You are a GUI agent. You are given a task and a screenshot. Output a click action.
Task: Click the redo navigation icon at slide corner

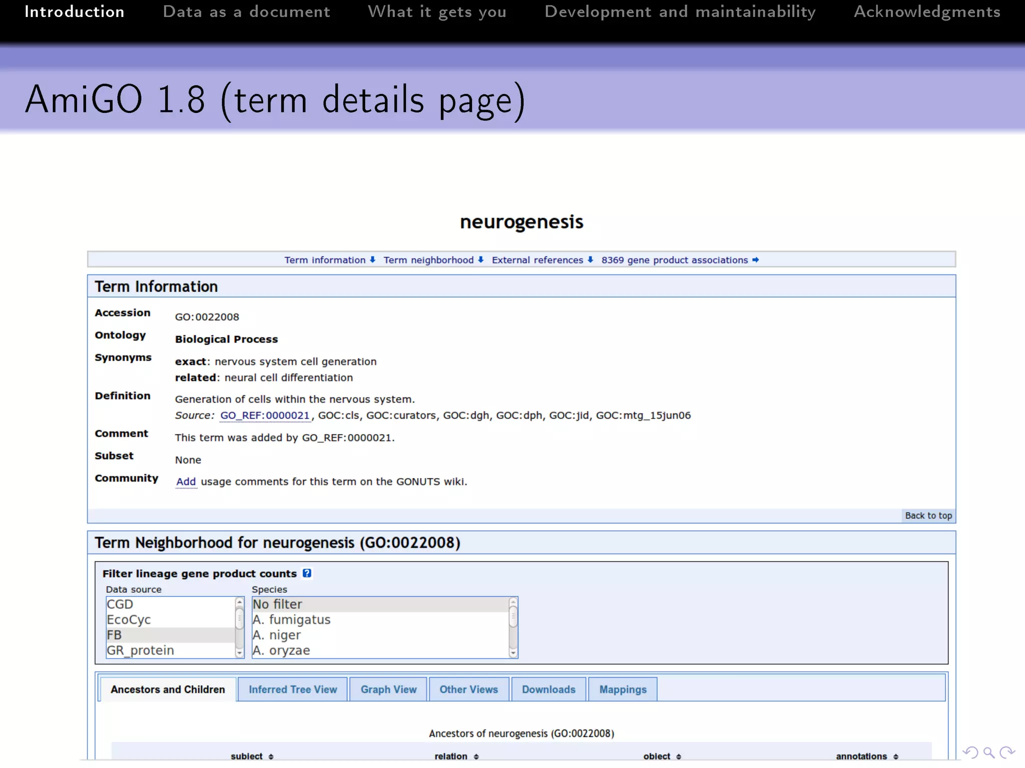coord(1007,752)
